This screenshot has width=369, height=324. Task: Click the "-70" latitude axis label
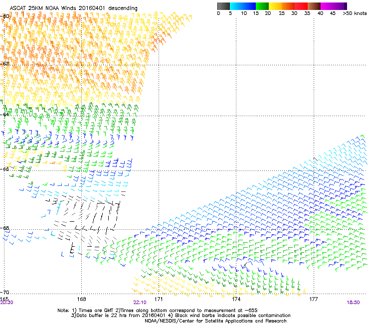[x=5, y=292]
